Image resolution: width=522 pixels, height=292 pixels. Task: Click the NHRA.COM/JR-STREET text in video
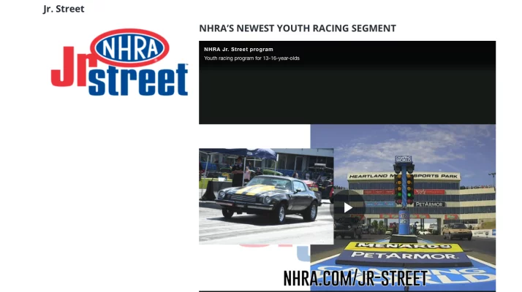(355, 278)
